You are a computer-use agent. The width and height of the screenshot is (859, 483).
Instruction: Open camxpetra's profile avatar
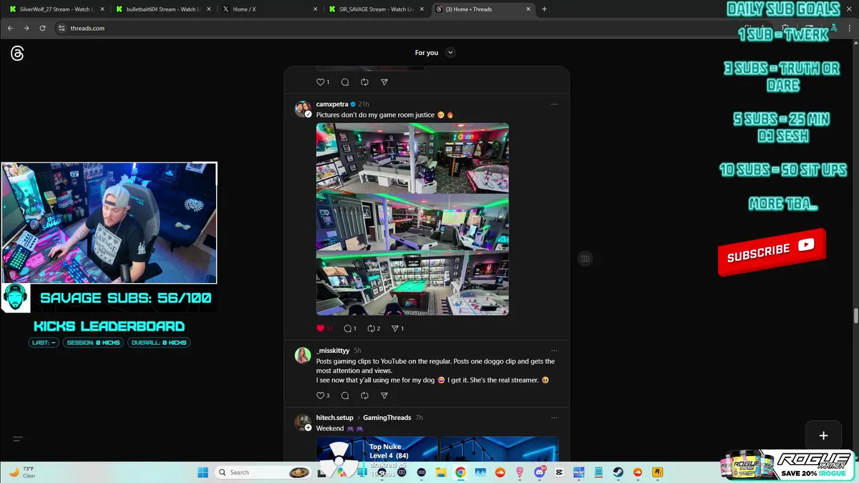[x=303, y=109]
